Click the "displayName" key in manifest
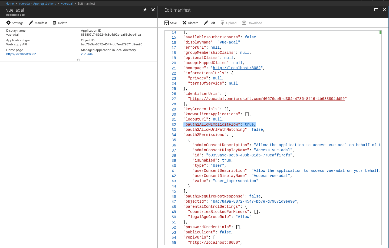Viewport: 389px width, 248px height. point(198,42)
